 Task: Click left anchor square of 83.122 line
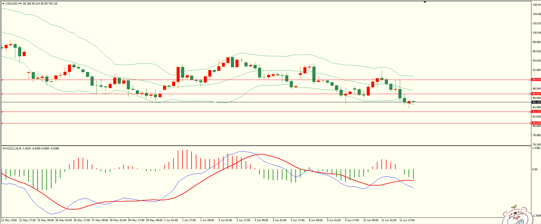2,112
